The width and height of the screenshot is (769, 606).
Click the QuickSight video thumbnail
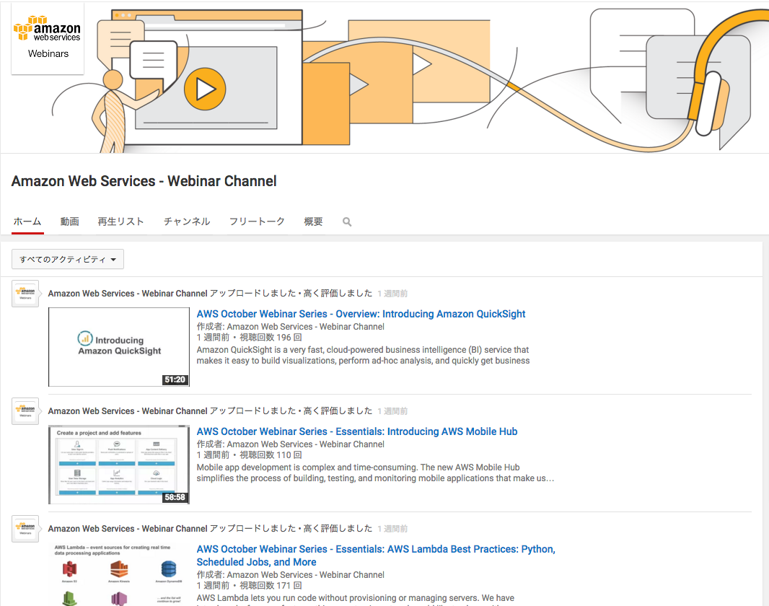[x=119, y=347]
